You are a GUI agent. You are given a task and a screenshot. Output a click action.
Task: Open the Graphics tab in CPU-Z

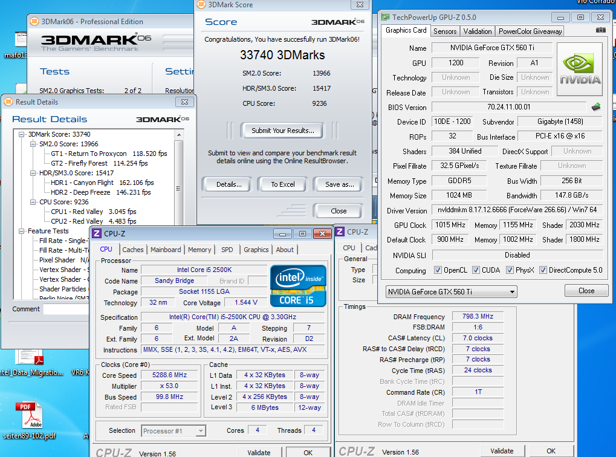[256, 250]
